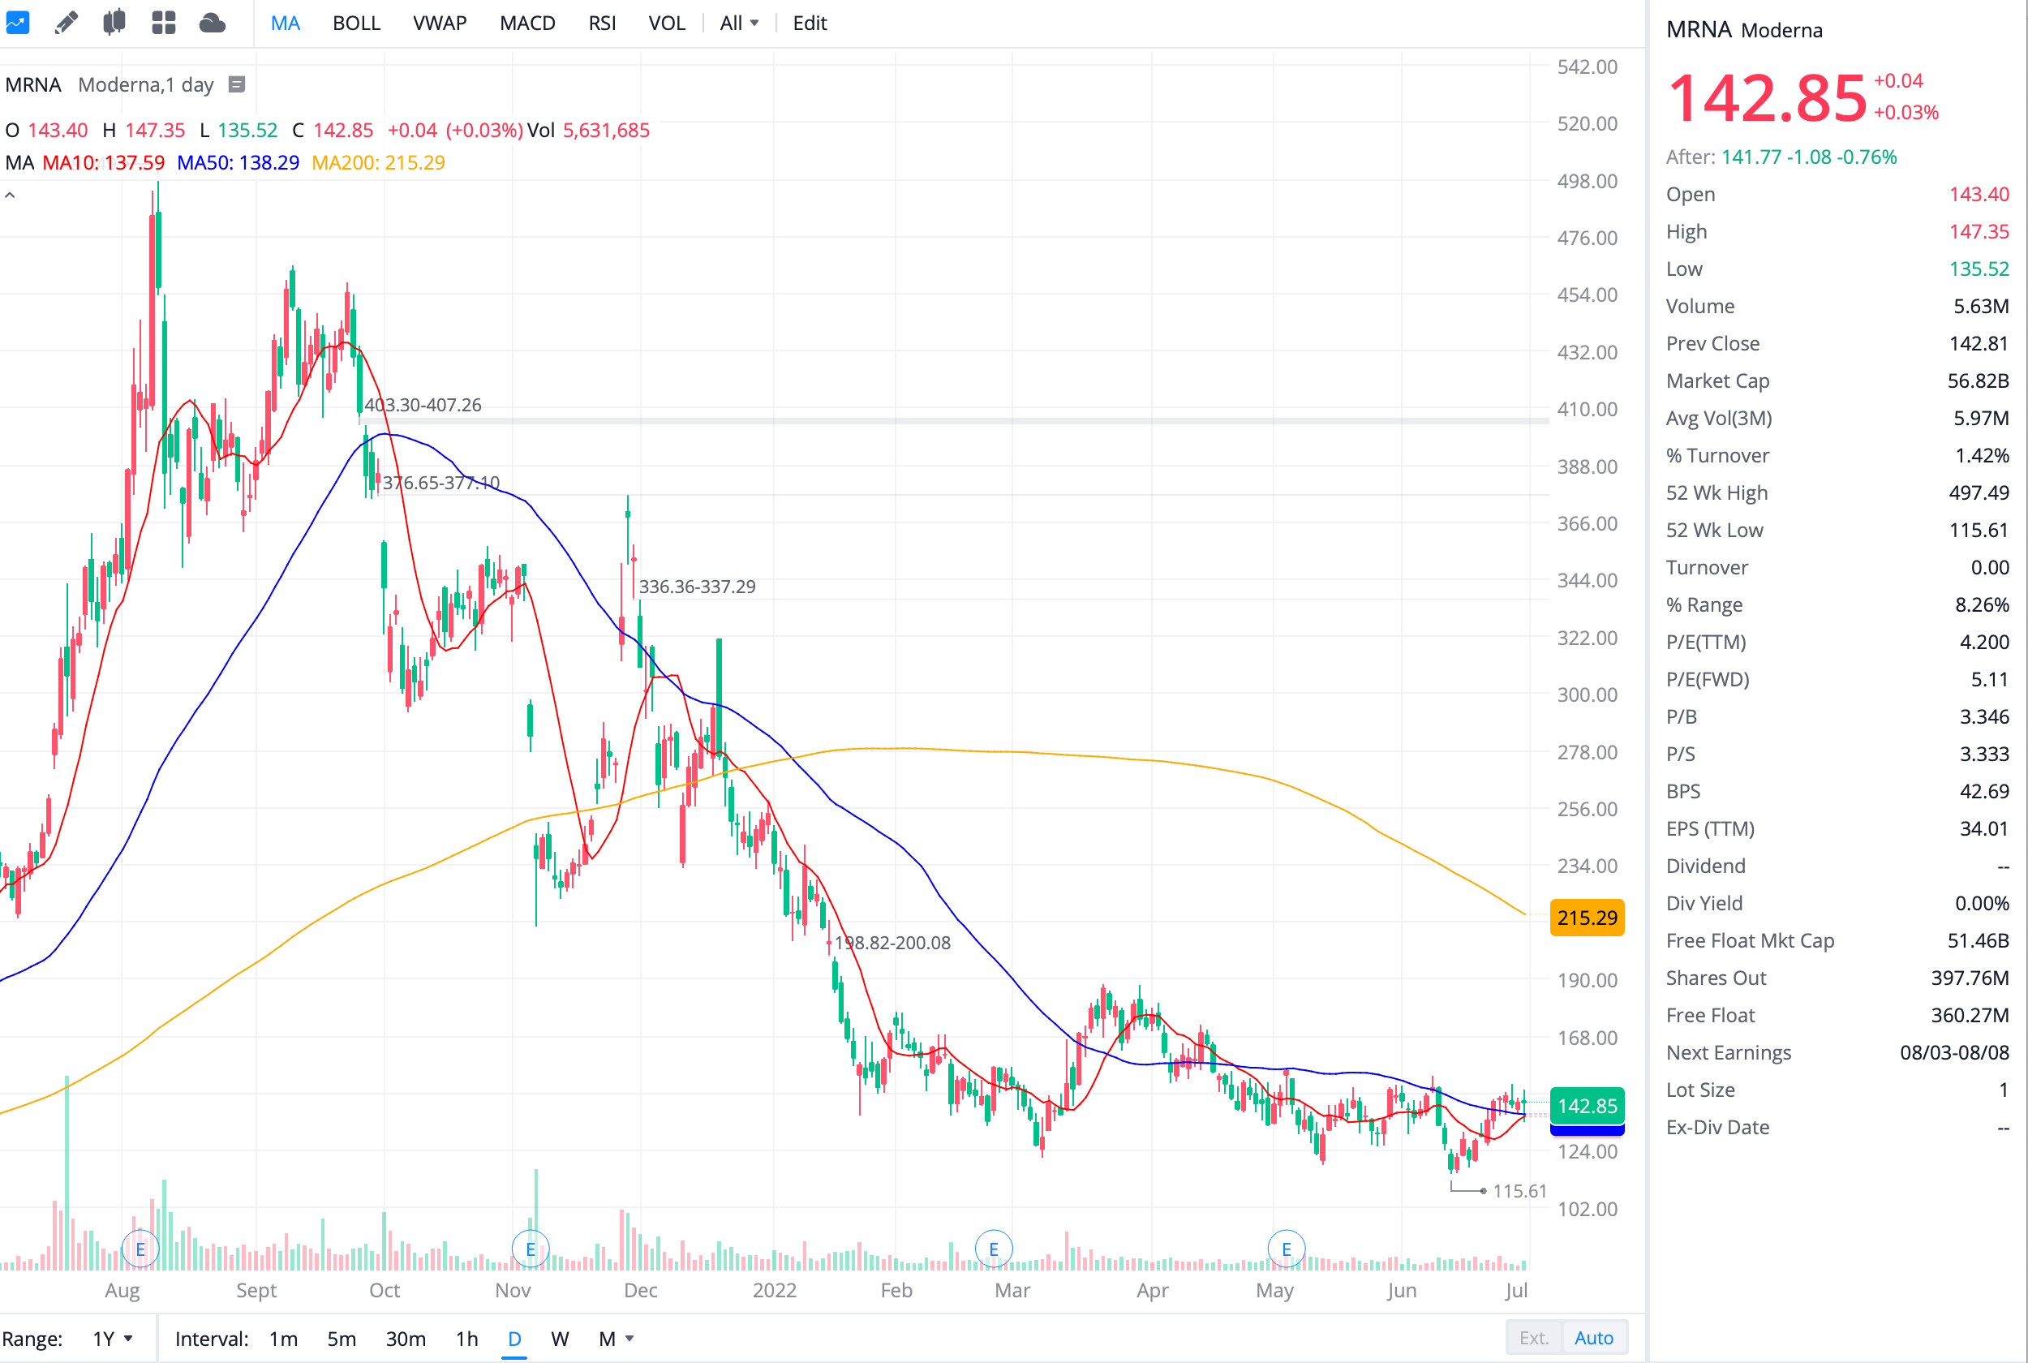2028x1363 pixels.
Task: Click the blue line chart icon
Action: (17, 23)
